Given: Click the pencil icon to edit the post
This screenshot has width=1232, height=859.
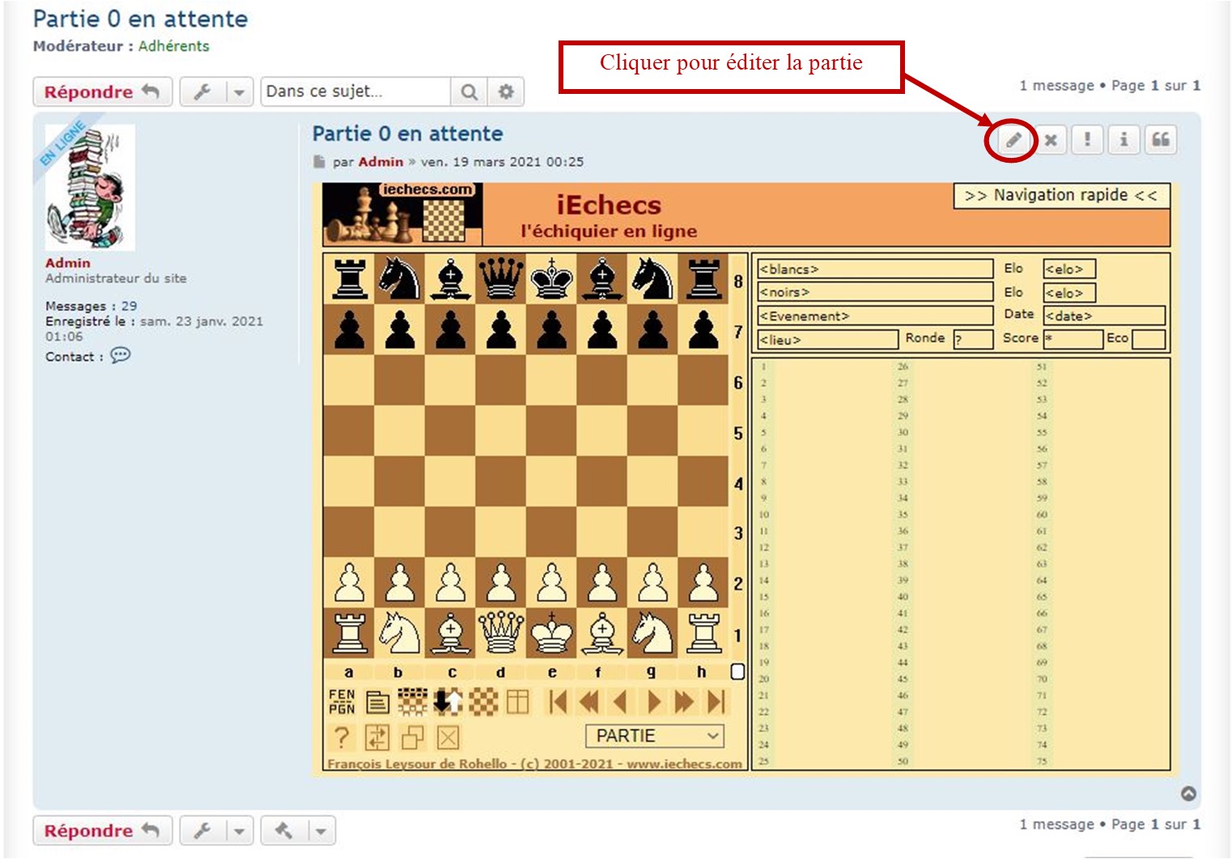Looking at the screenshot, I should [x=1012, y=140].
